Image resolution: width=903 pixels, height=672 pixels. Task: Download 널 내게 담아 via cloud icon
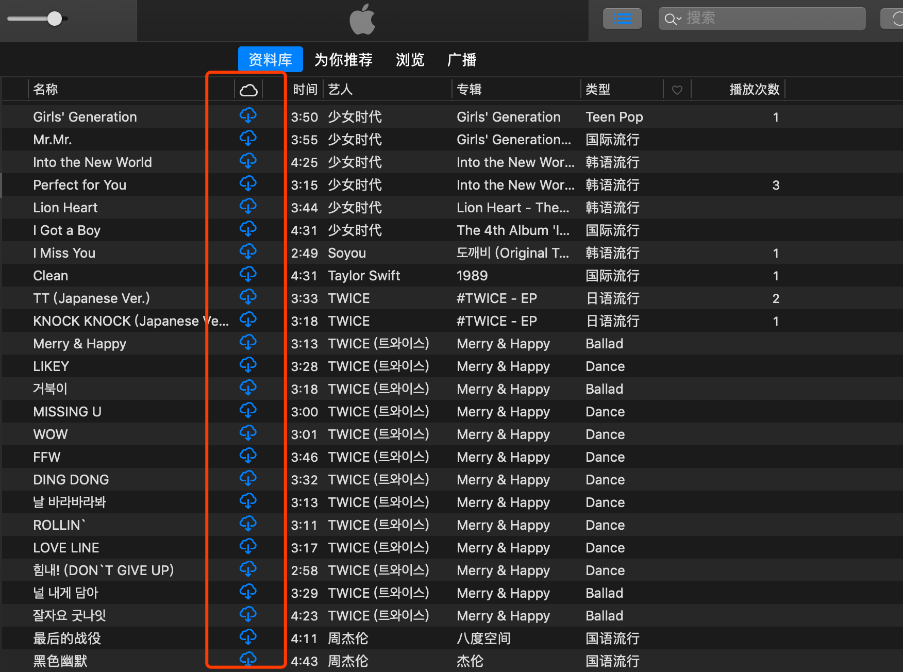coord(248,592)
